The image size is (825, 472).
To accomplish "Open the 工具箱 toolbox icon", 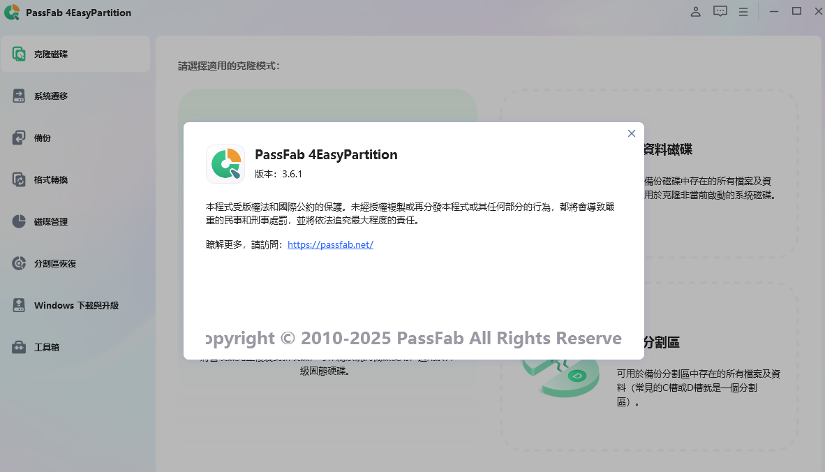I will (19, 347).
